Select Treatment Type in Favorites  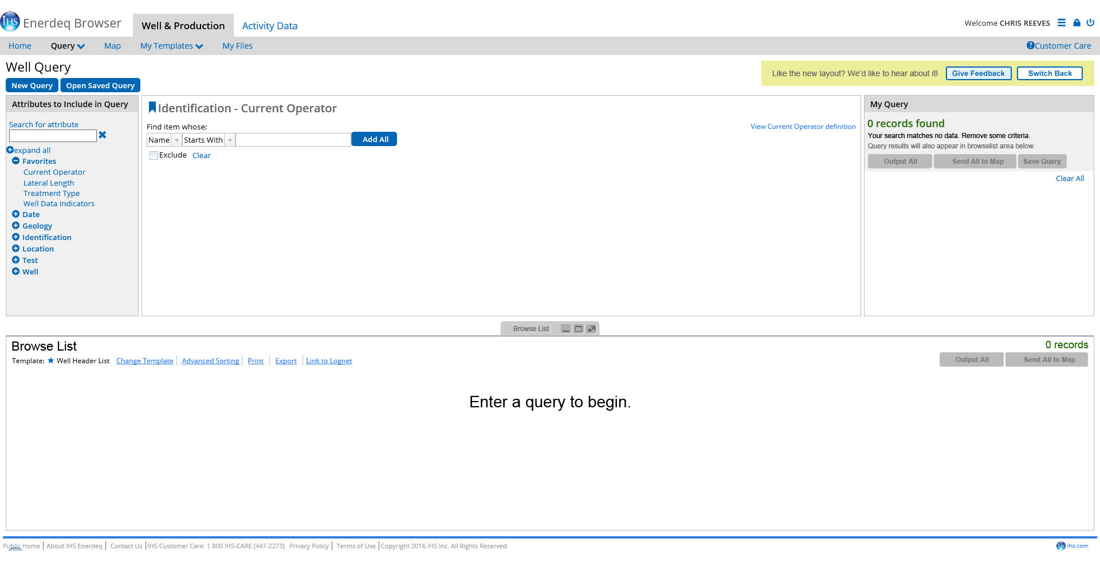point(52,193)
